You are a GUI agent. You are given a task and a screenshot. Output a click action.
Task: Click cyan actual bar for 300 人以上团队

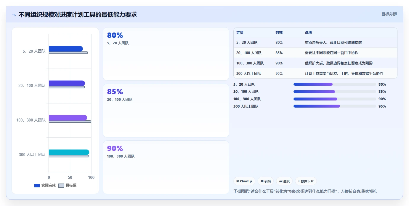69,152
